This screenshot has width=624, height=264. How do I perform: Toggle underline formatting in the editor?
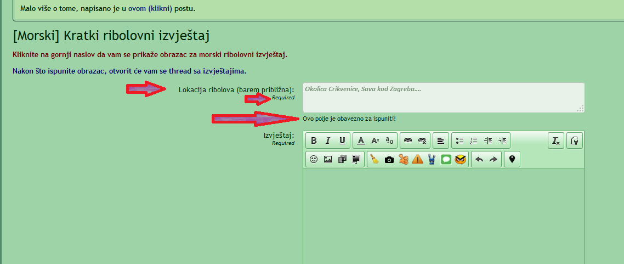(x=342, y=141)
